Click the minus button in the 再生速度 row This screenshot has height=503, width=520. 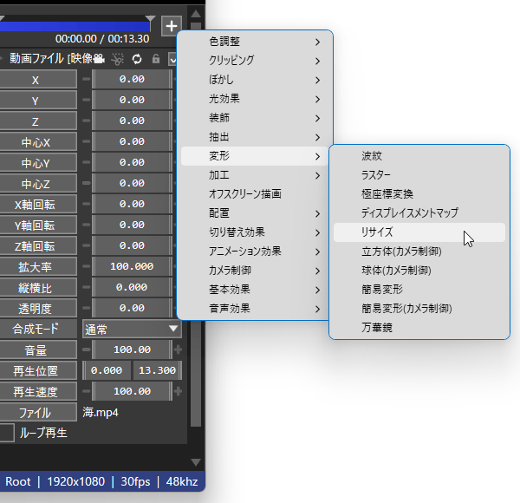click(x=86, y=391)
